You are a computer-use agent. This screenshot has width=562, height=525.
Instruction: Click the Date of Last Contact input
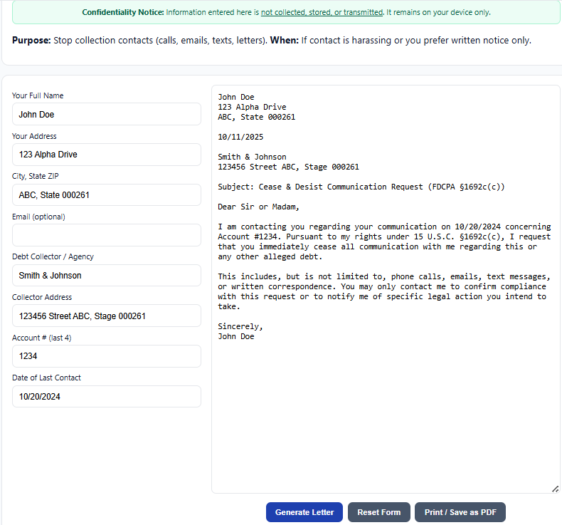point(106,397)
